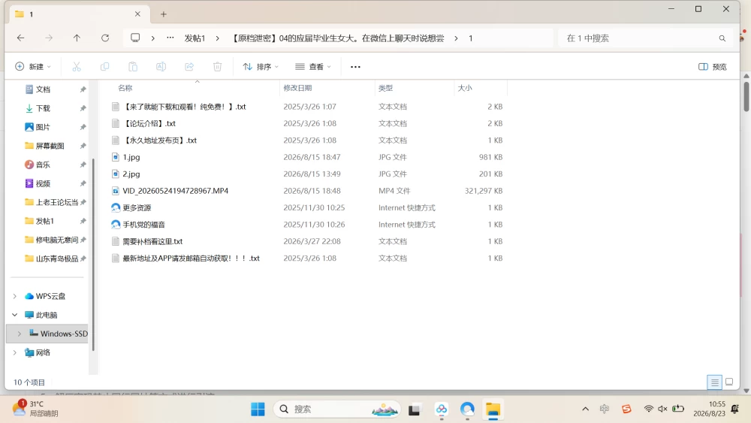Select file 2.jpg
This screenshot has height=423, width=751.
tap(131, 174)
